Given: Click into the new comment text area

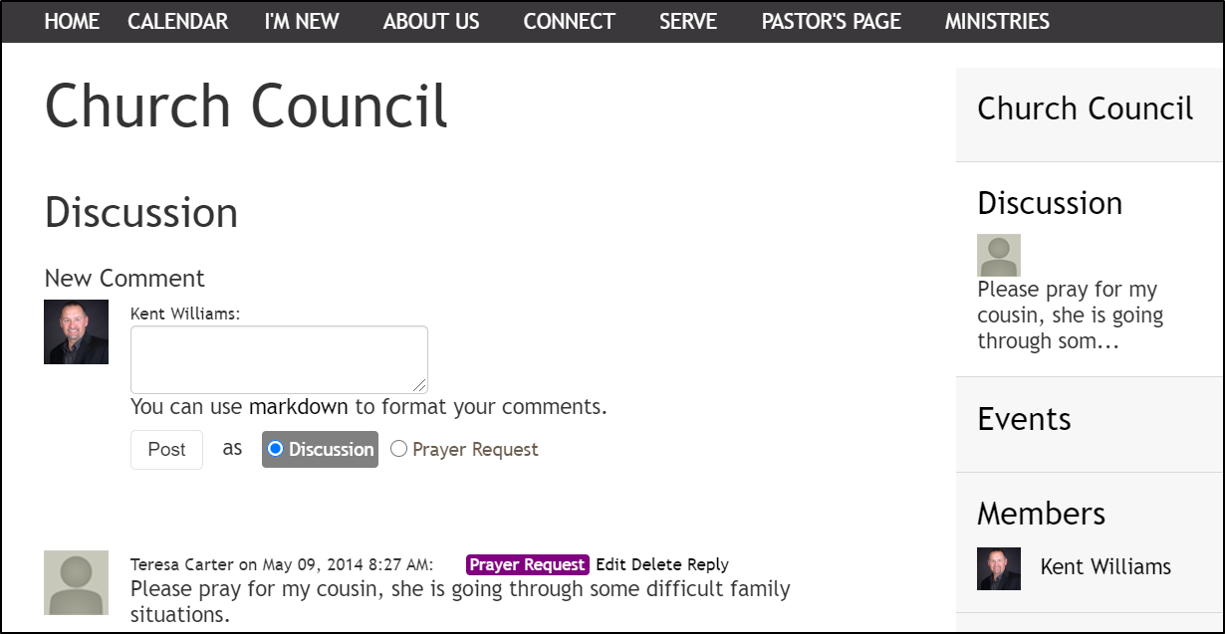Looking at the screenshot, I should [279, 359].
